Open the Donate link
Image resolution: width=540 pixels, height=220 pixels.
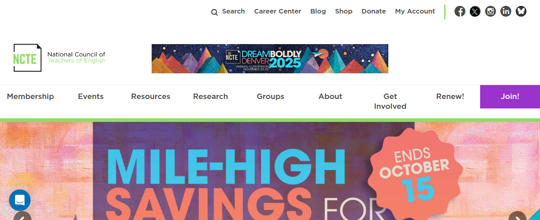pos(373,11)
